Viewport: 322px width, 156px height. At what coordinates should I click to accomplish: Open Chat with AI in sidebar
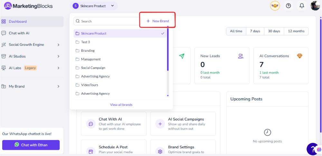[x=19, y=33]
